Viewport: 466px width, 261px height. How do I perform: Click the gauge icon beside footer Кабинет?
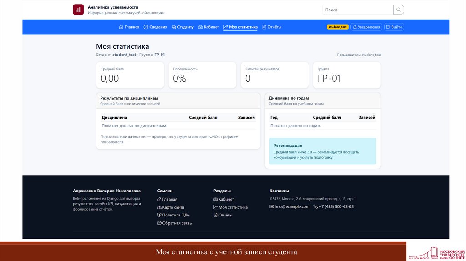pos(215,199)
